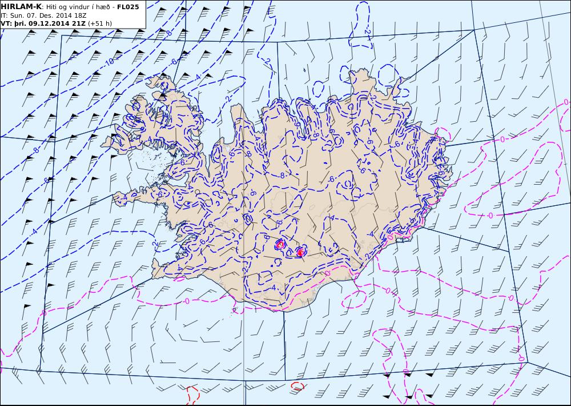Click the '(+51 h)' forecast offset text

[100, 23]
